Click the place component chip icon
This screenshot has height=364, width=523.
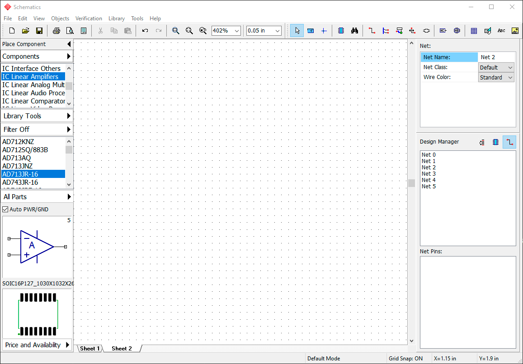341,31
